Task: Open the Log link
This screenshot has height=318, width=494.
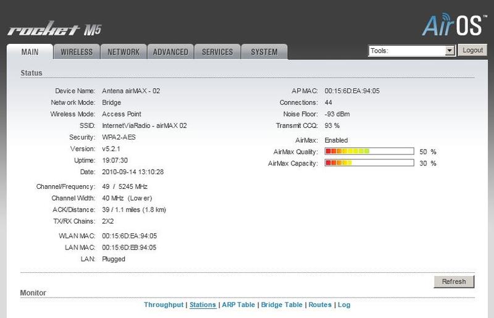Action: tap(344, 305)
